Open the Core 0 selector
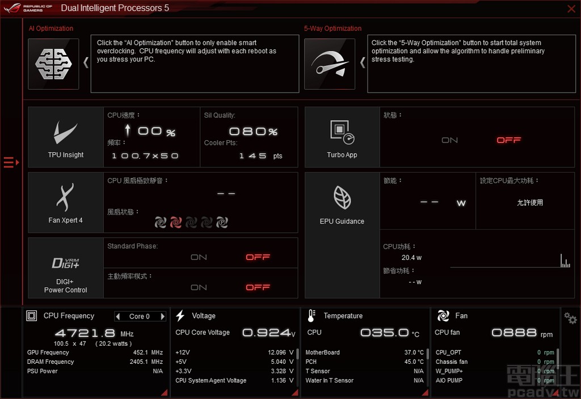This screenshot has width=581, height=399. point(140,316)
